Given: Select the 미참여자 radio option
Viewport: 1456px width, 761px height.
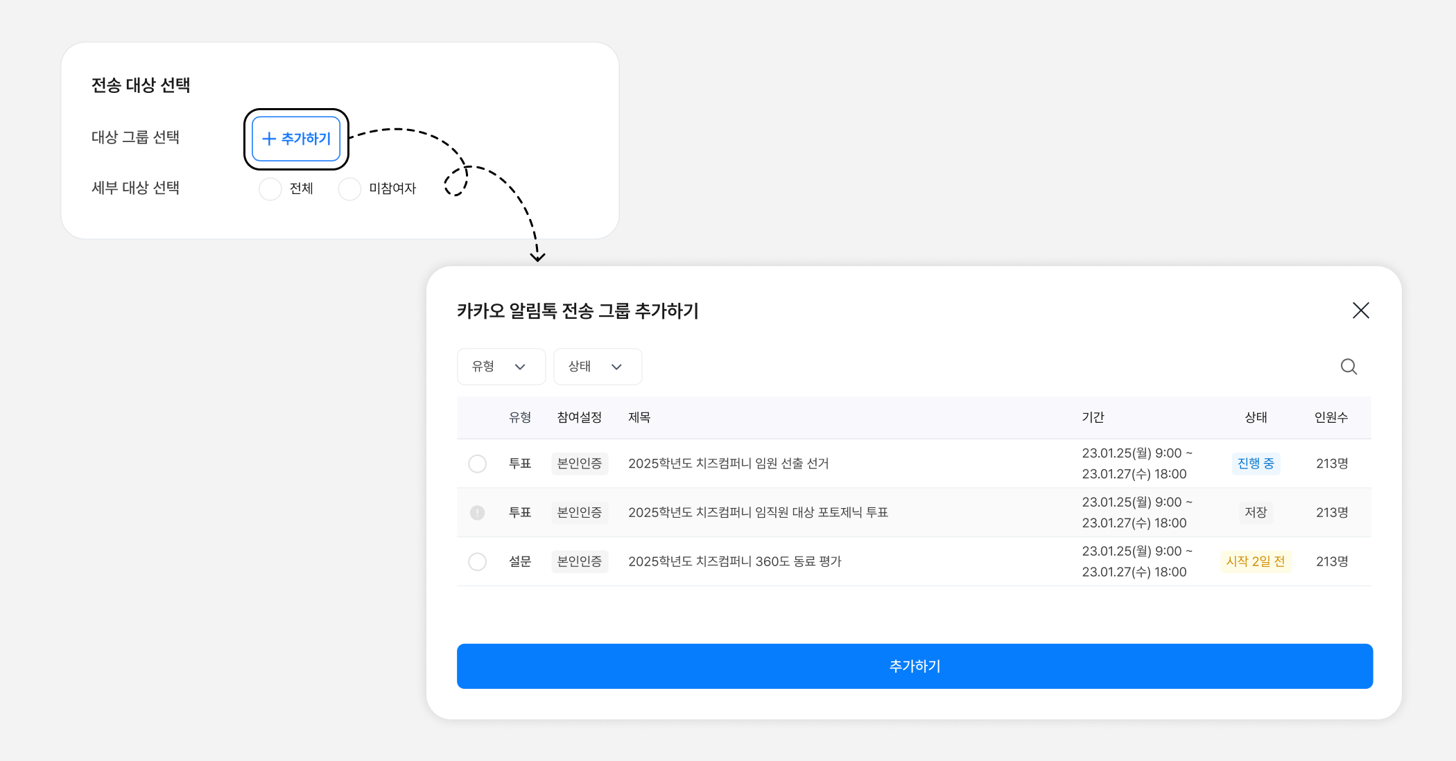Looking at the screenshot, I should [349, 189].
